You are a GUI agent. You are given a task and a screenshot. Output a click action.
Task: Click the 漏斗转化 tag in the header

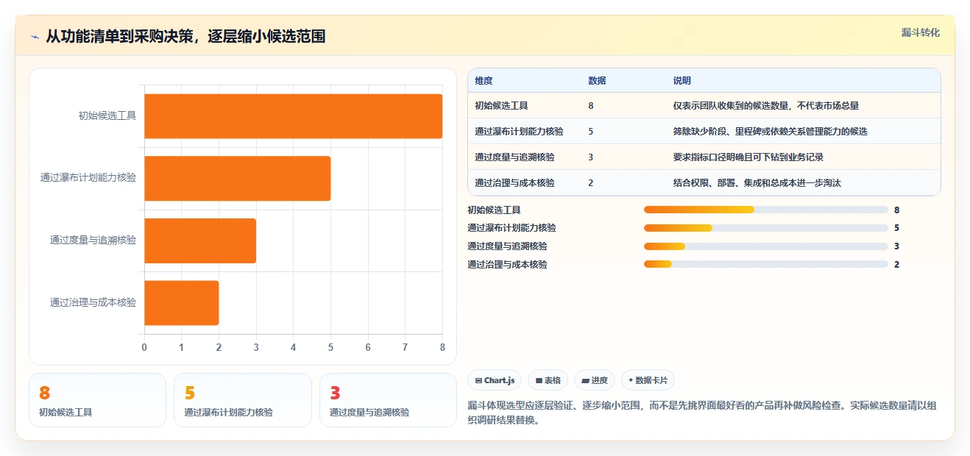pos(921,32)
